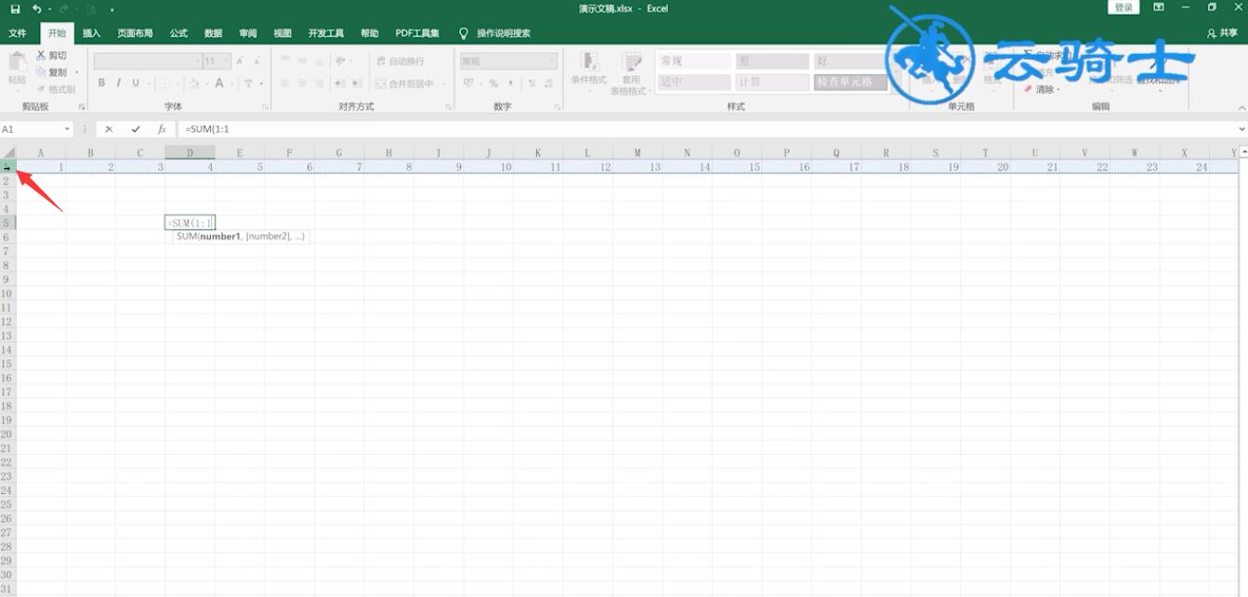Paste with the 粘贴 clipboard button
Viewport: 1248px width, 597px height.
tap(17, 71)
